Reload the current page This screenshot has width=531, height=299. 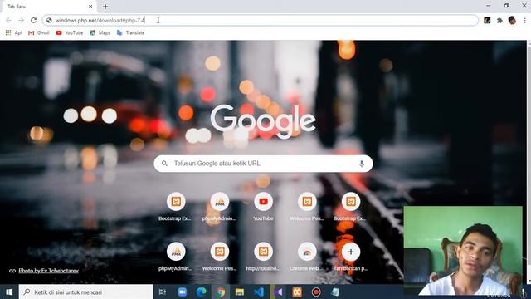coord(33,20)
